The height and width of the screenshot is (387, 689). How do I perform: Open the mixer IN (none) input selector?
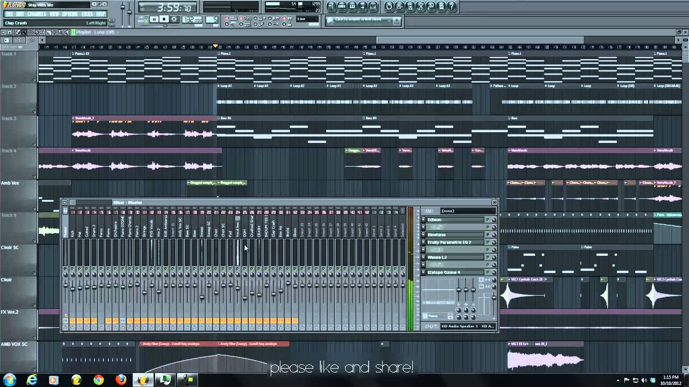(x=467, y=211)
